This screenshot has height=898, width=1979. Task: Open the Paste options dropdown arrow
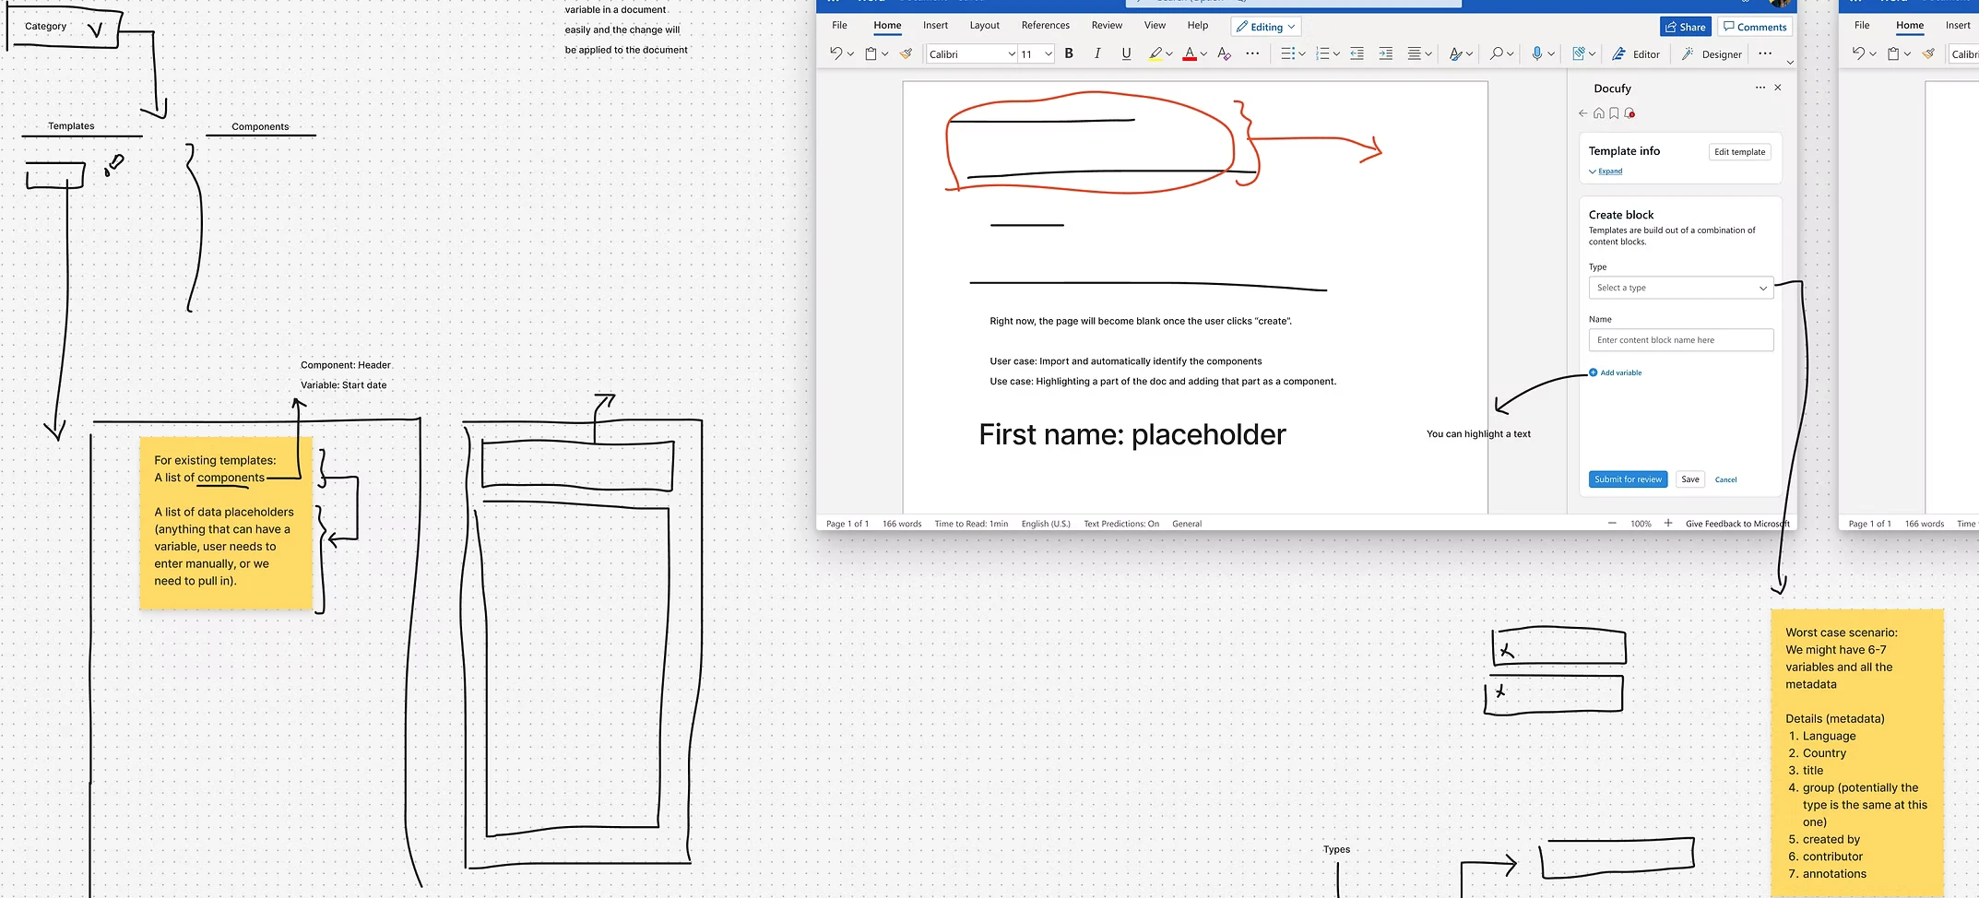coord(885,54)
